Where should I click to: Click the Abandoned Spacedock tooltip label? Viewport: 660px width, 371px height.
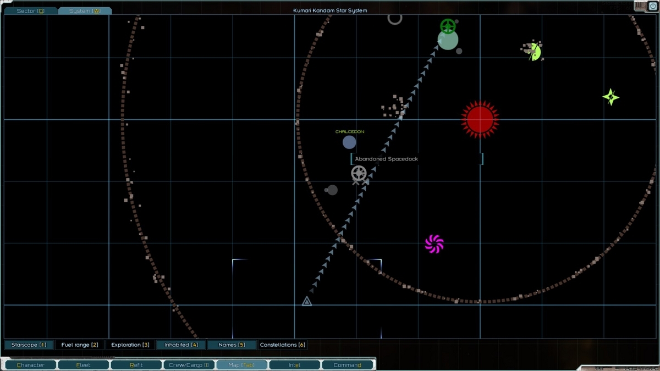[387, 159]
